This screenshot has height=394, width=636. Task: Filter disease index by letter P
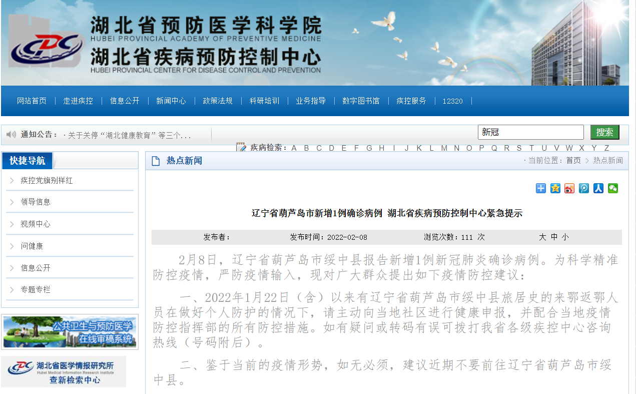point(481,148)
